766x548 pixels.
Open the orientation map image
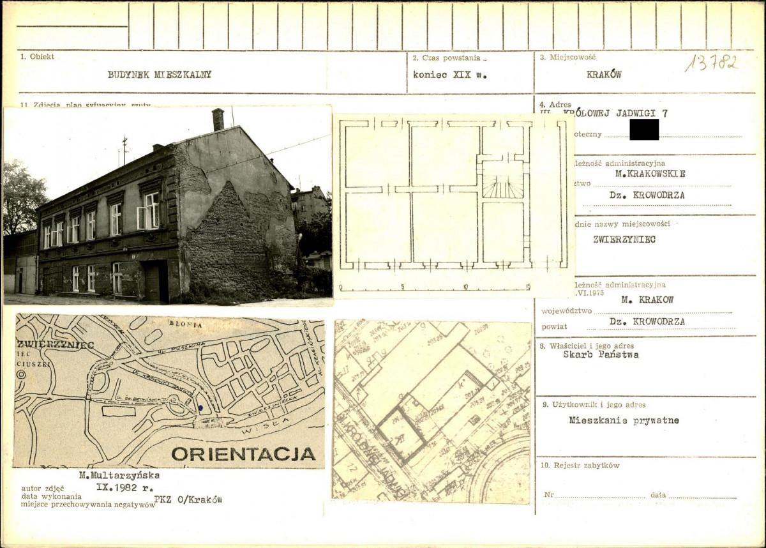(169, 391)
